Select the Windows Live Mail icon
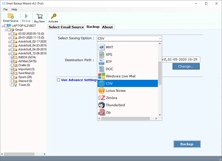 (x=102, y=76)
